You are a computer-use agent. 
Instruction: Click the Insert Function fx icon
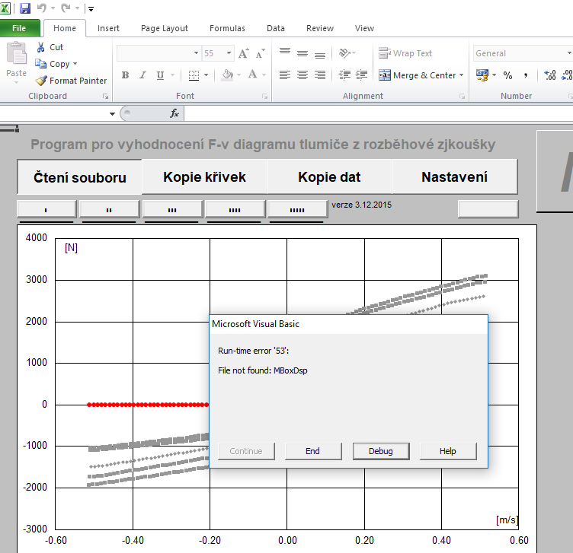pyautogui.click(x=174, y=113)
